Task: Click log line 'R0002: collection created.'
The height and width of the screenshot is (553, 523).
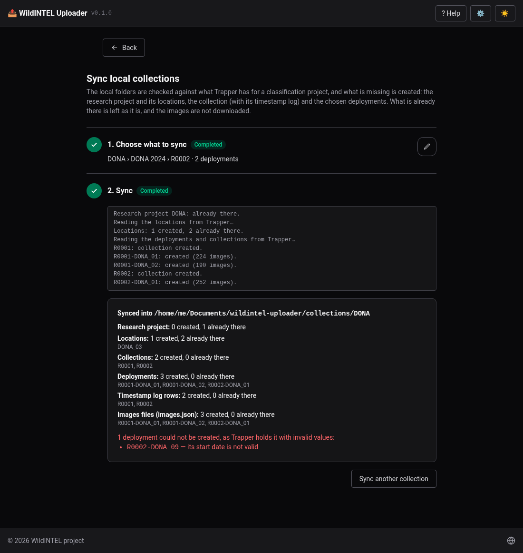Action: point(158,274)
